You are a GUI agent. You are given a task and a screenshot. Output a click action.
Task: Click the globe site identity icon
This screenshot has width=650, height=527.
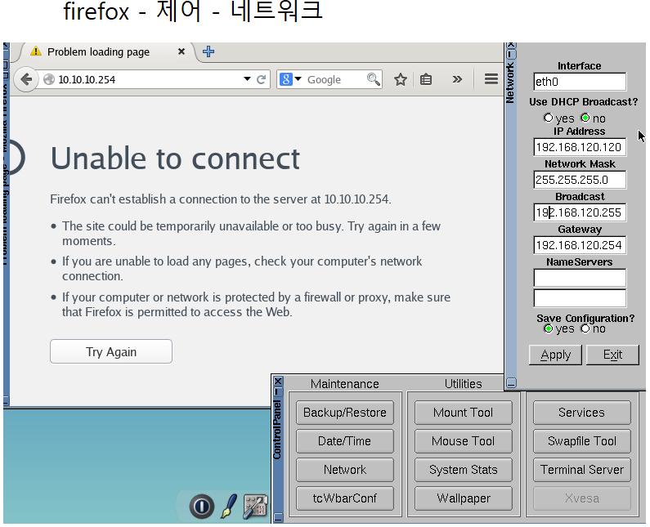(x=49, y=79)
